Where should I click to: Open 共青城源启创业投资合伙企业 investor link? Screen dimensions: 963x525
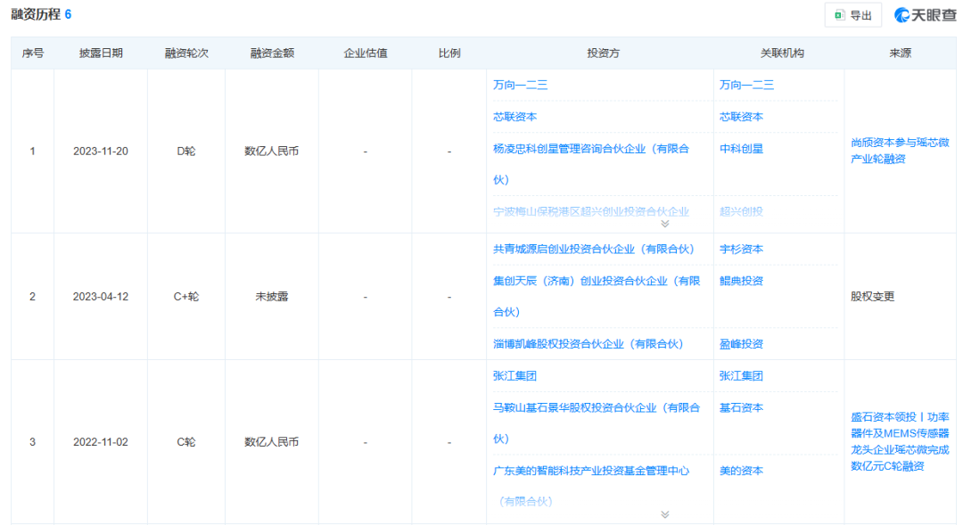[x=593, y=249]
